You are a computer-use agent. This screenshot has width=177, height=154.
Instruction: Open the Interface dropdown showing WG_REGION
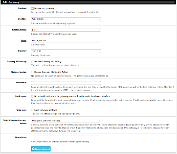pyautogui.click(x=66, y=19)
